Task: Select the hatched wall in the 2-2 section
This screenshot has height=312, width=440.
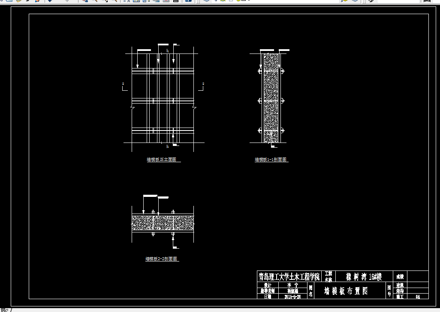Action: point(163,223)
